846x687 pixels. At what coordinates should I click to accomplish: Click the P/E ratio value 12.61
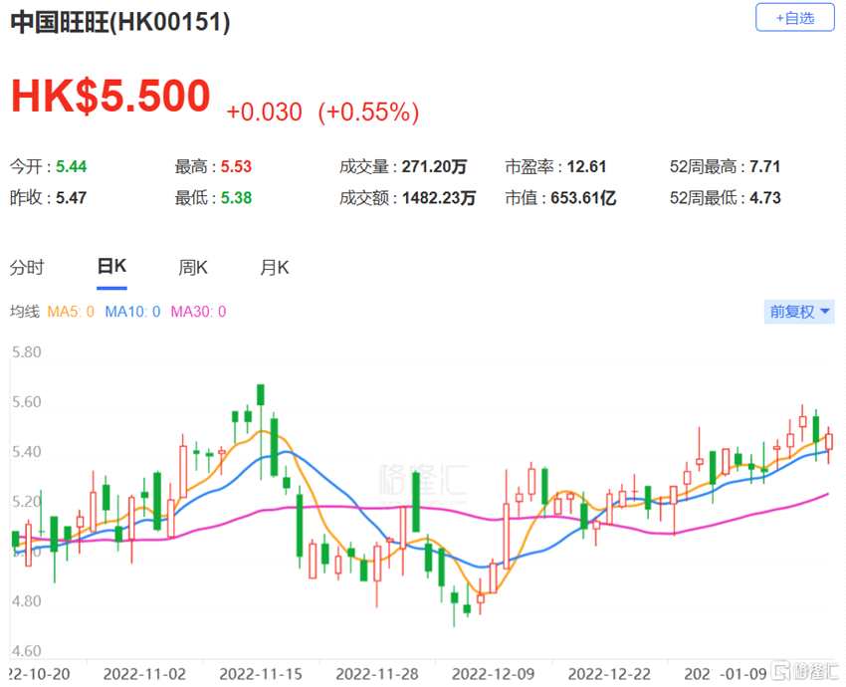586,166
